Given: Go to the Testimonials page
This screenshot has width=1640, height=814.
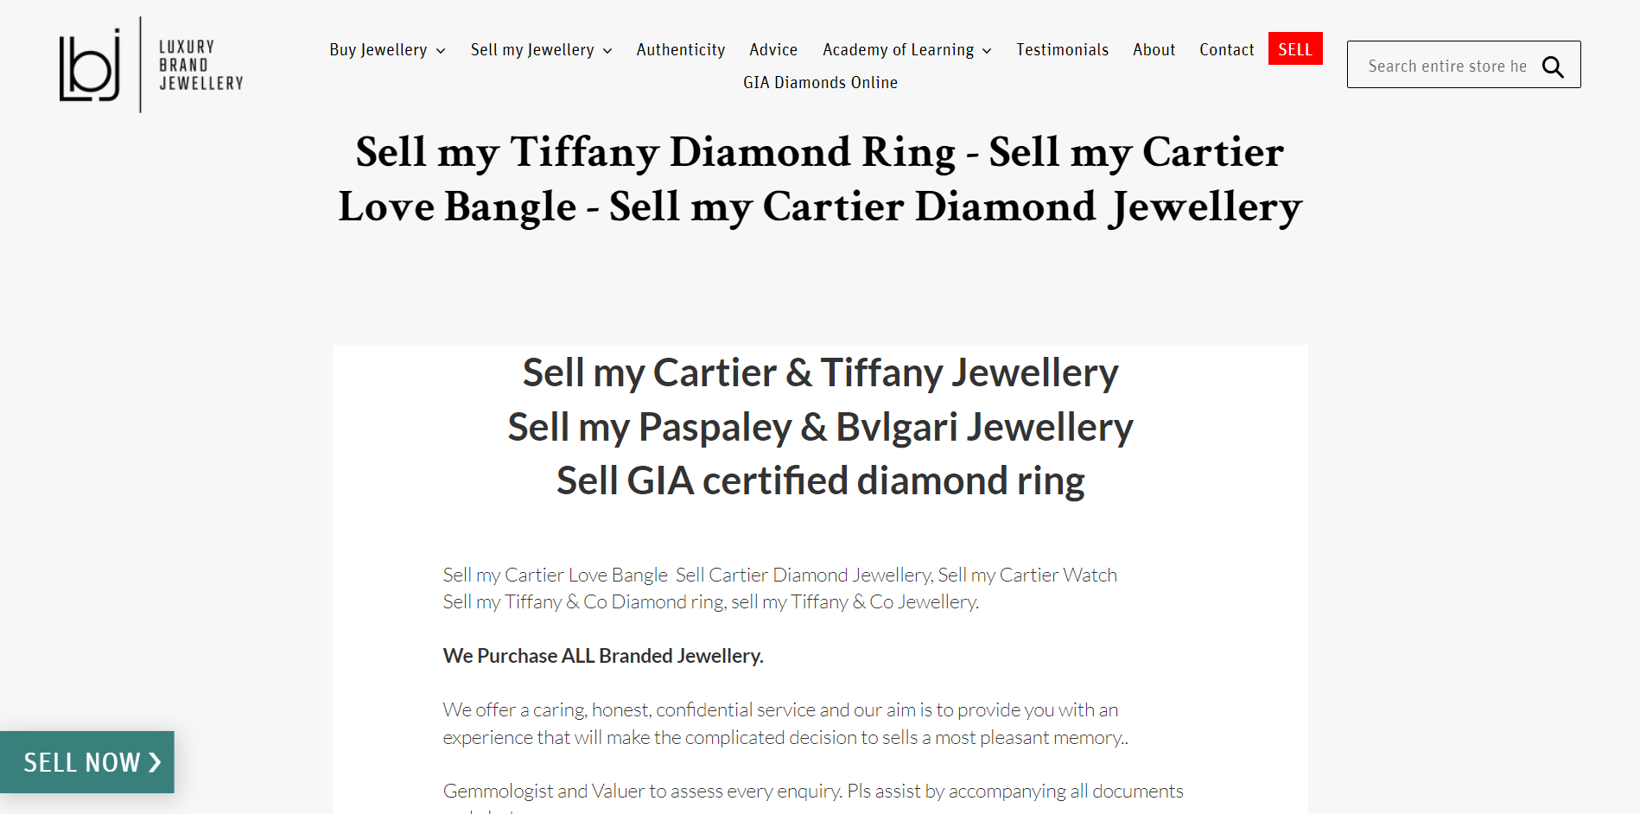Looking at the screenshot, I should (x=1062, y=50).
